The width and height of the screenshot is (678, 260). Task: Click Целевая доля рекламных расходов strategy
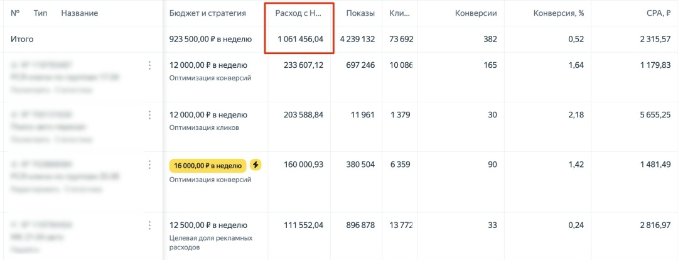pyautogui.click(x=210, y=242)
